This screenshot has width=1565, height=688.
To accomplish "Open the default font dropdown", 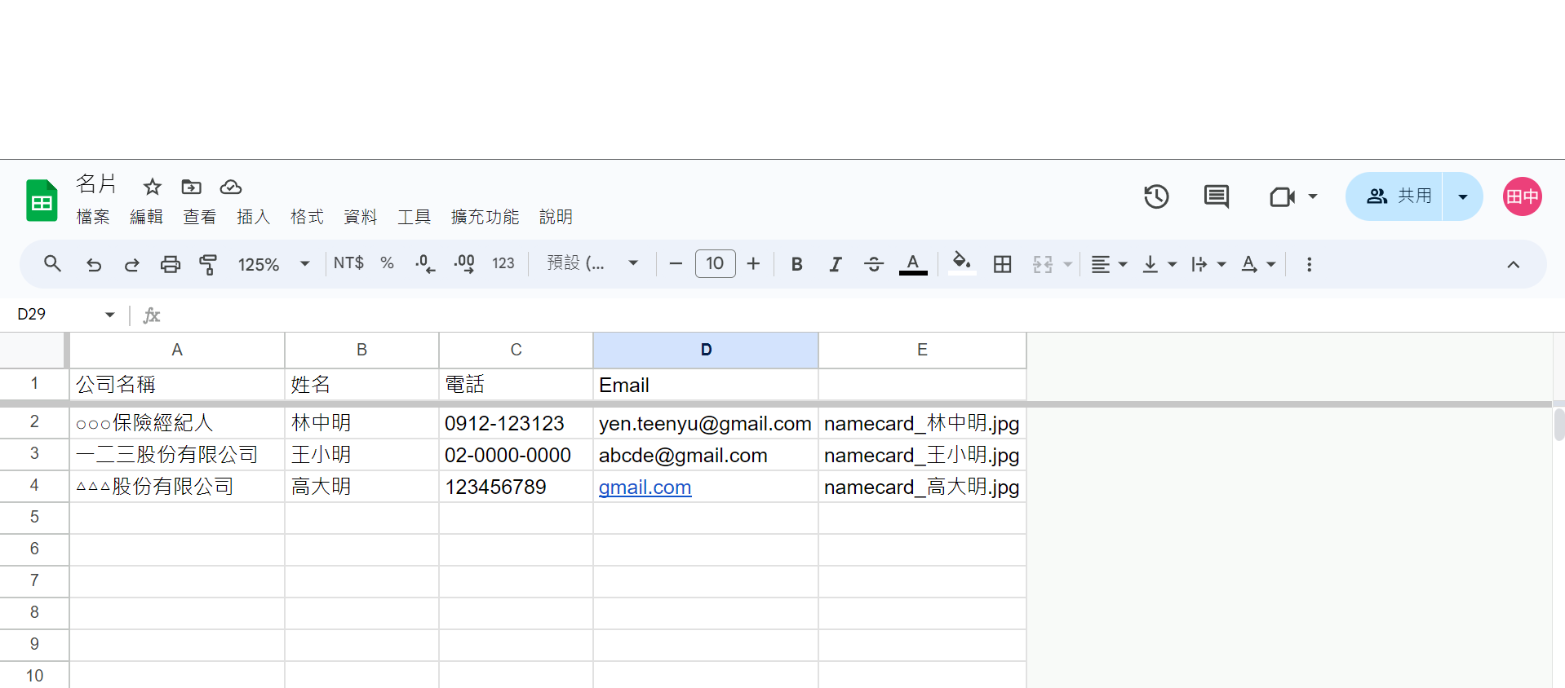I will (x=593, y=263).
